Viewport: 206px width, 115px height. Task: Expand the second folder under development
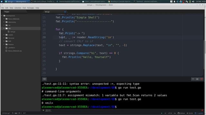tap(4, 22)
